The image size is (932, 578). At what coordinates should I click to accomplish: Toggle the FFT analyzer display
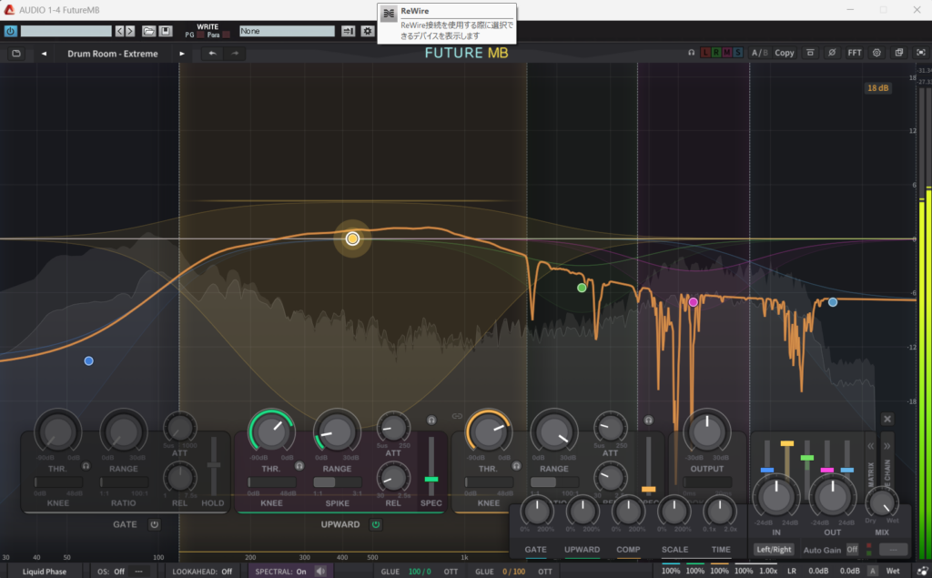click(x=855, y=53)
